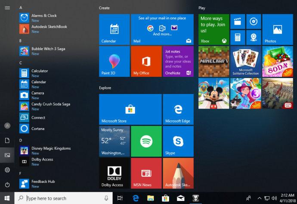The width and height of the screenshot is (297, 204).
Task: Click the letter C section header
Action: click(21, 63)
